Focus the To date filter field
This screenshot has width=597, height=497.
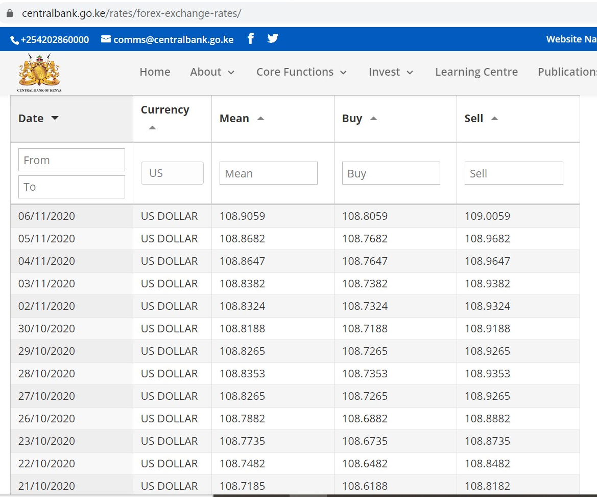pyautogui.click(x=71, y=187)
